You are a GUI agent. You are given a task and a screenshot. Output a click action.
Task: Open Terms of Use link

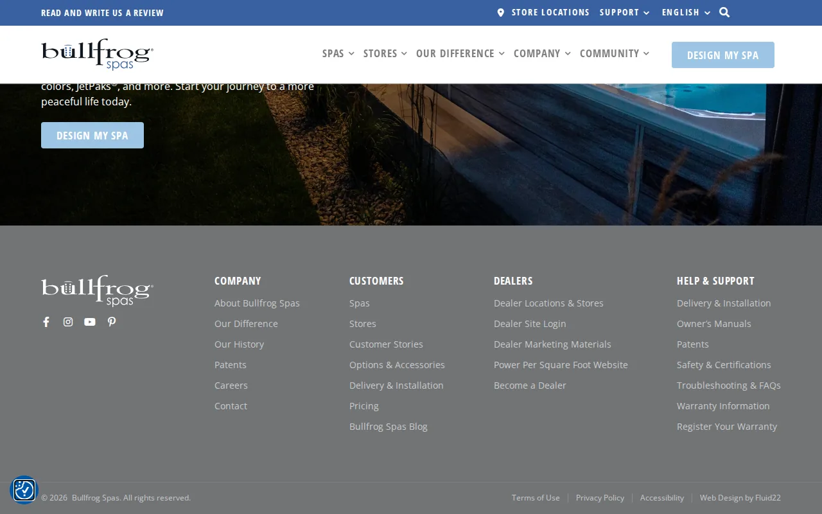point(536,498)
